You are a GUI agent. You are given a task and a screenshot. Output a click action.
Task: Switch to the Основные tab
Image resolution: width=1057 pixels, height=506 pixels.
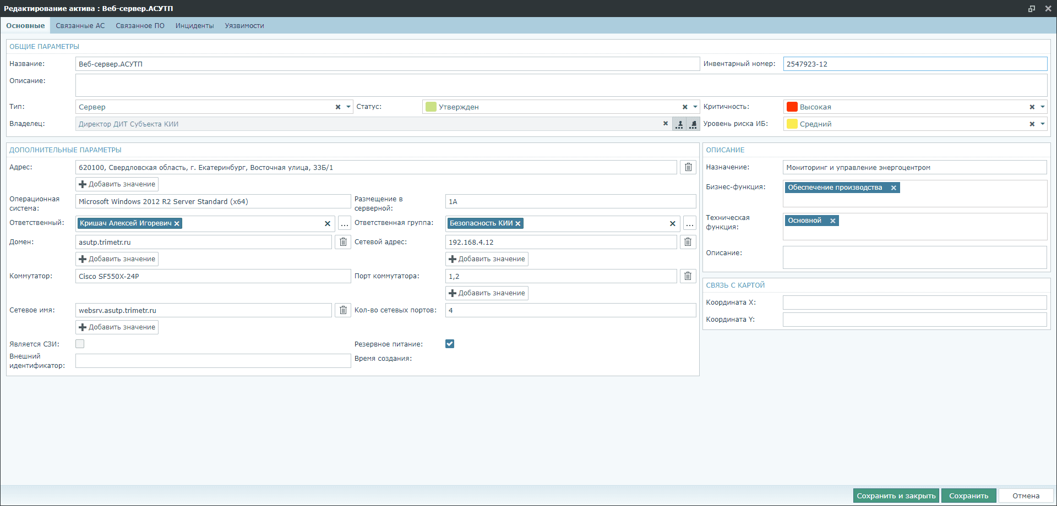tap(25, 25)
